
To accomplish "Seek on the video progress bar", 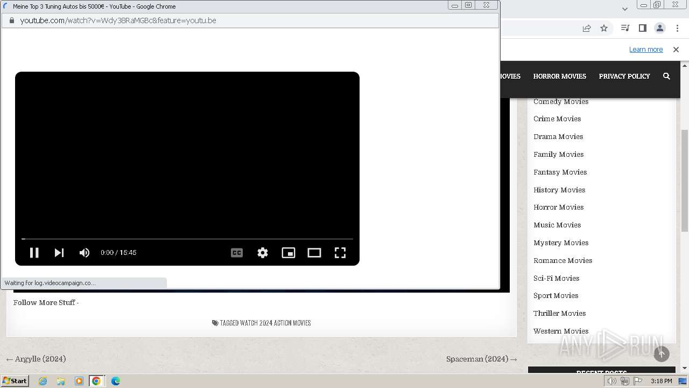I will click(187, 239).
